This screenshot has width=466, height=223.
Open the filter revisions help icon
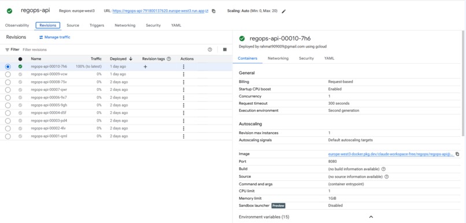[210, 50]
